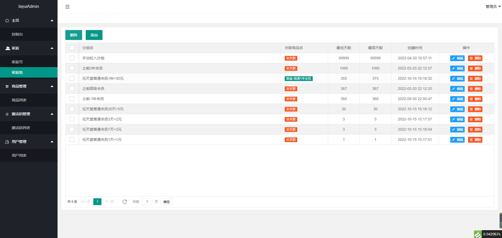This screenshot has width=502, height=238.
Task: Click the sliders icon beside 商品管理
Action: pyautogui.click(x=7, y=86)
